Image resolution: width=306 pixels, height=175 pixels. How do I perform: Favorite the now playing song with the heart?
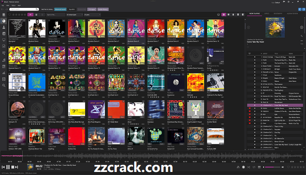click(248, 47)
